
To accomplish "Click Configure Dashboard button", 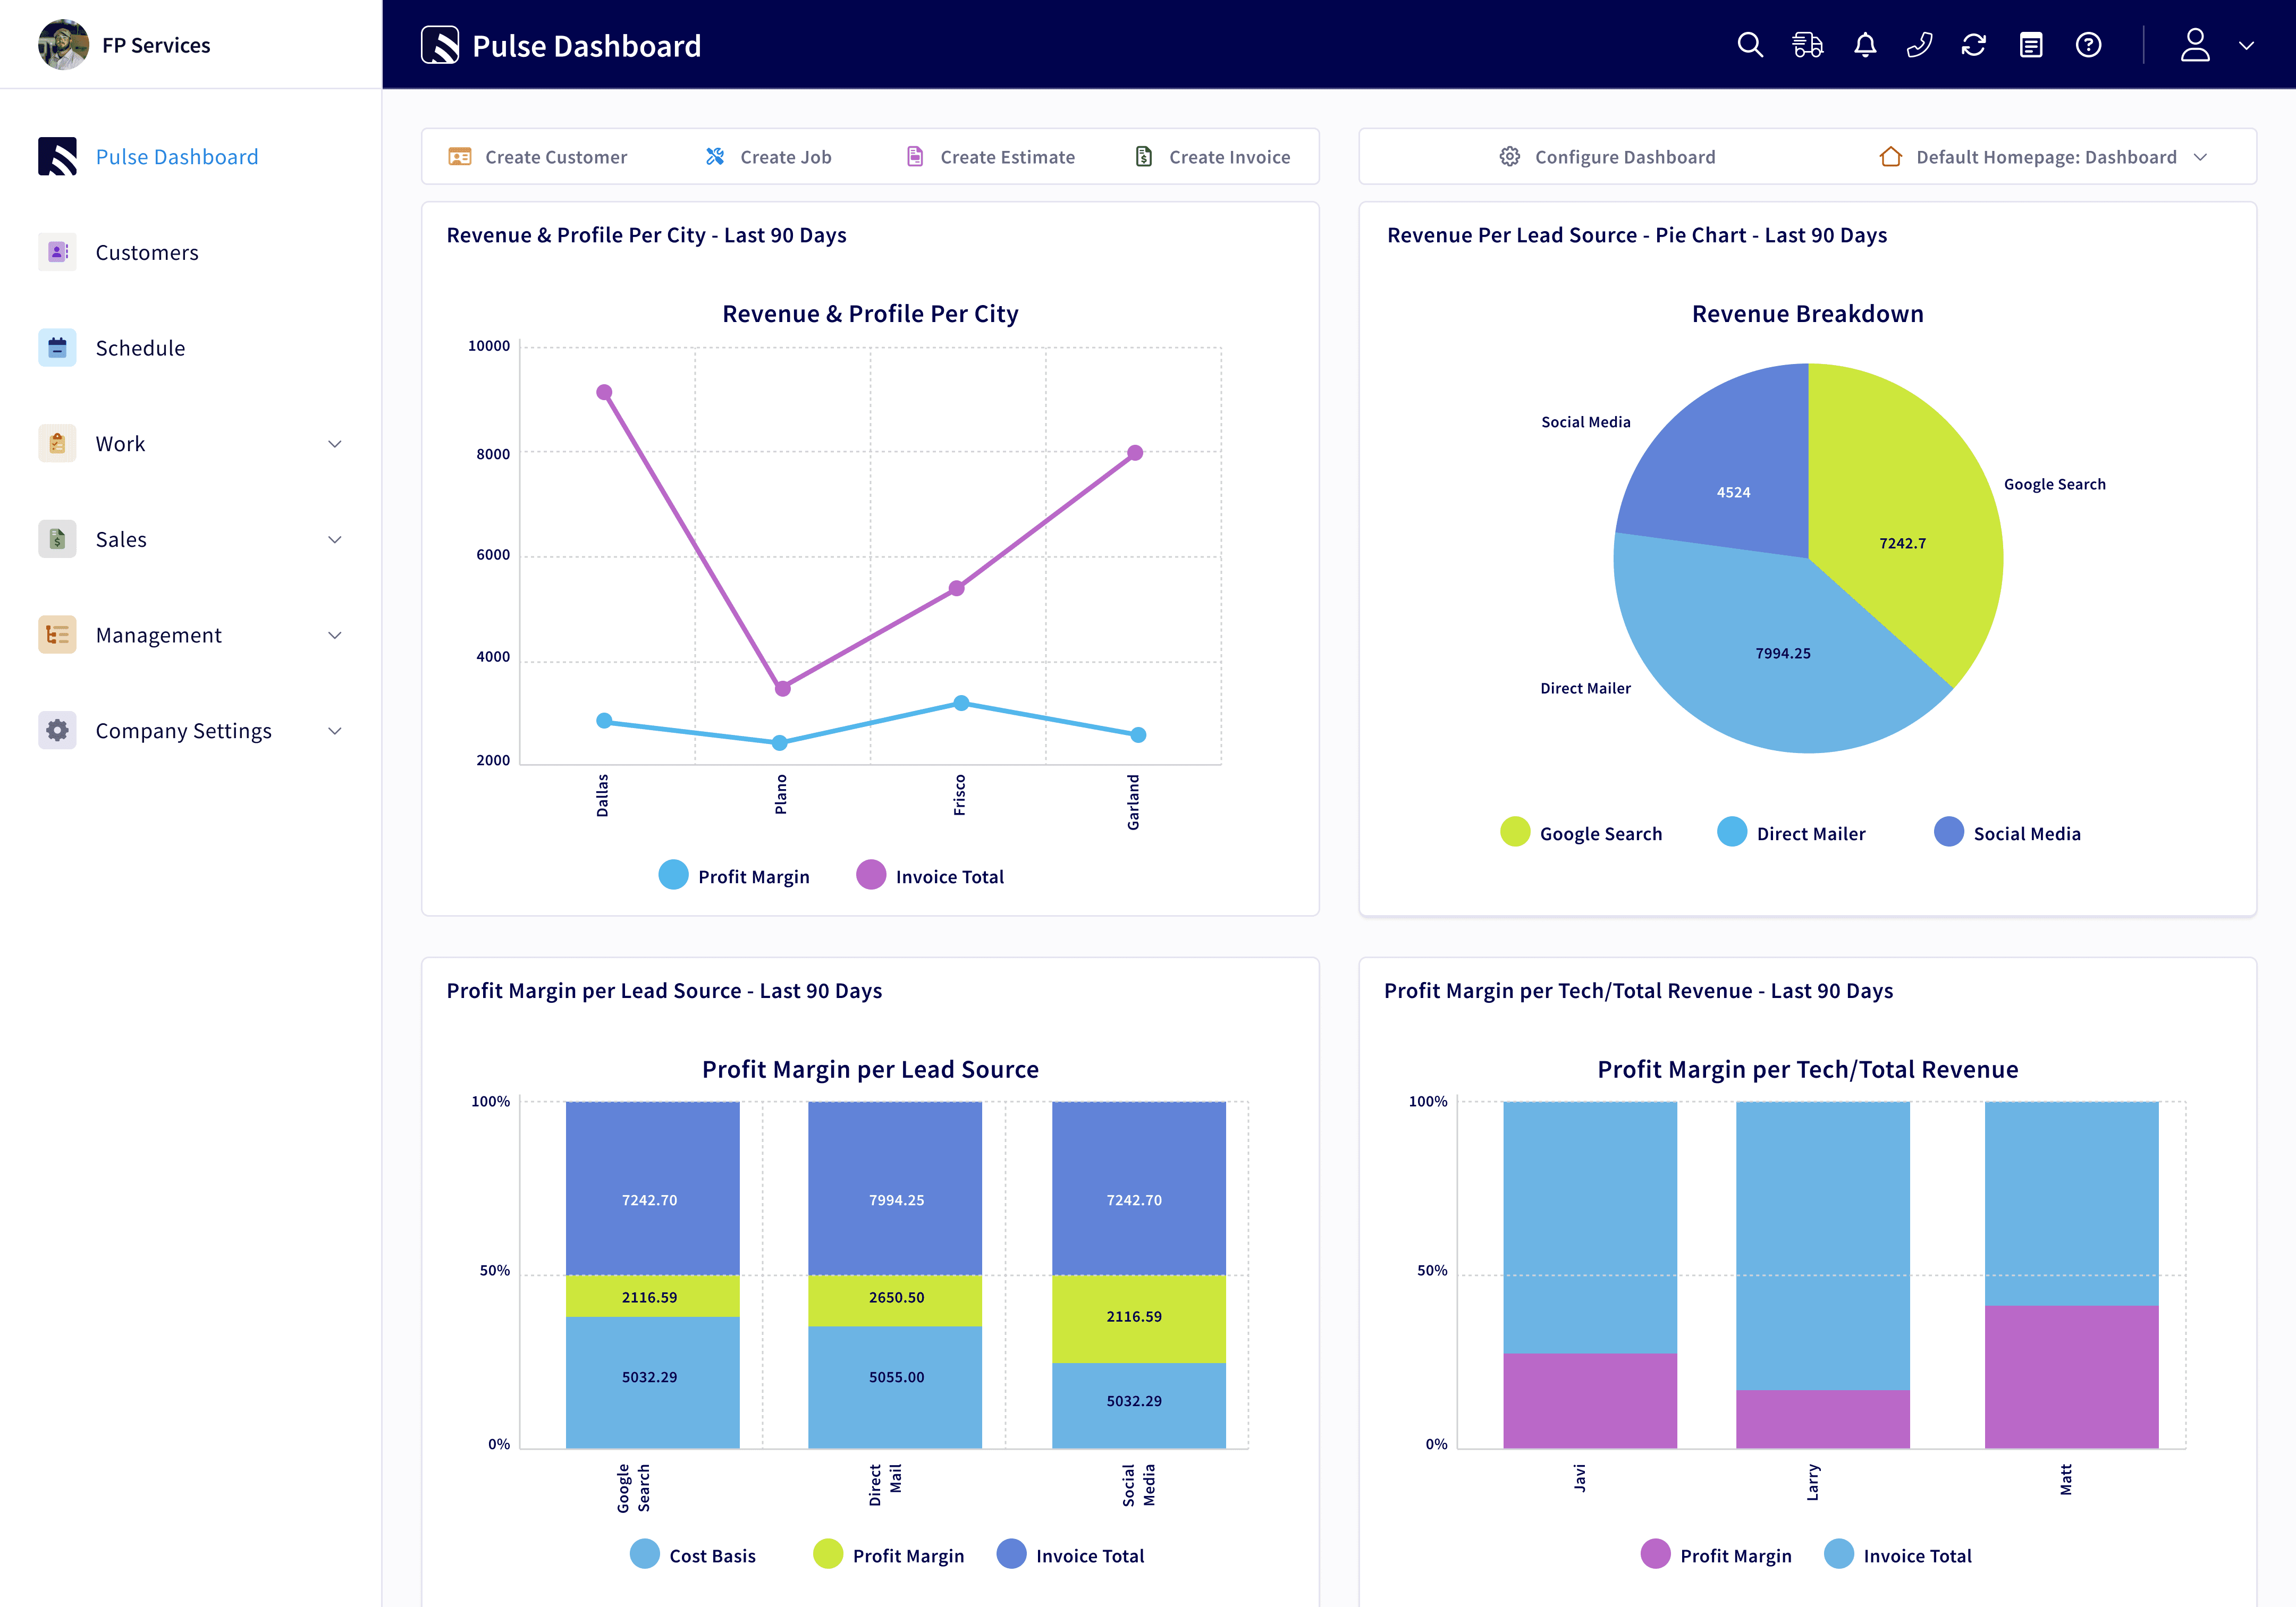I will [1607, 157].
